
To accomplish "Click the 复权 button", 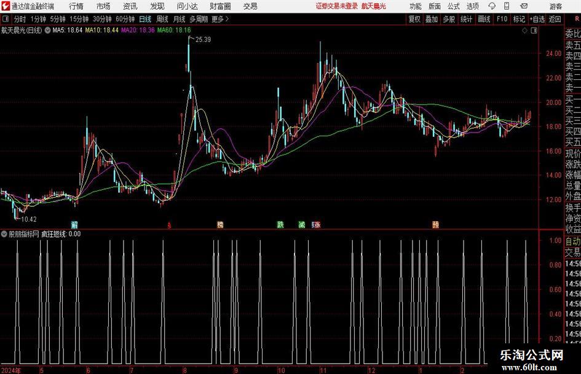I will click(414, 19).
